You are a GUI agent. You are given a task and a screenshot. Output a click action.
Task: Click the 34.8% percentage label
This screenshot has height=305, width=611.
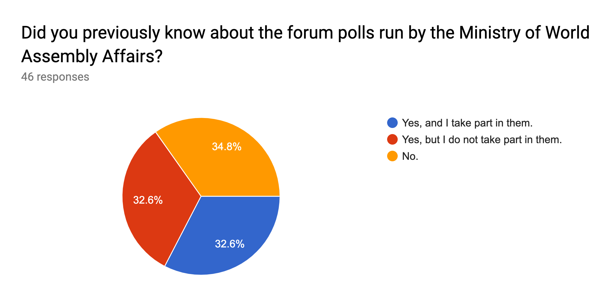(x=226, y=146)
